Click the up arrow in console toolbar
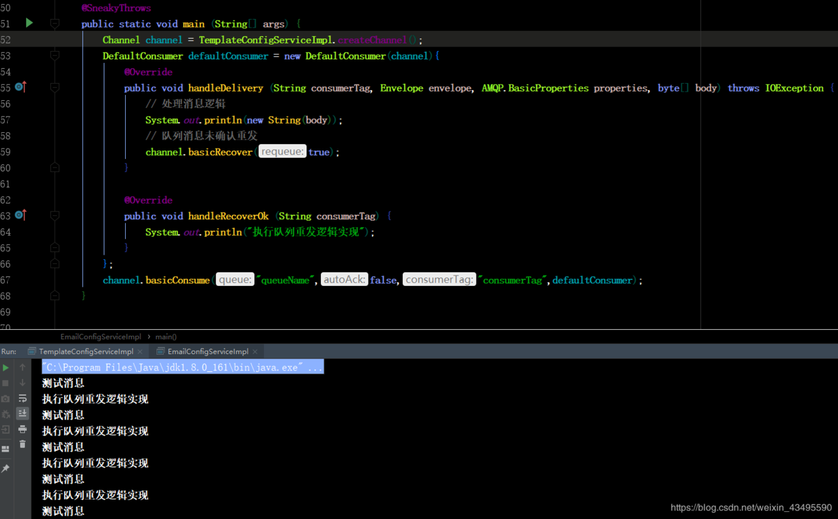This screenshot has width=838, height=519. click(x=22, y=368)
